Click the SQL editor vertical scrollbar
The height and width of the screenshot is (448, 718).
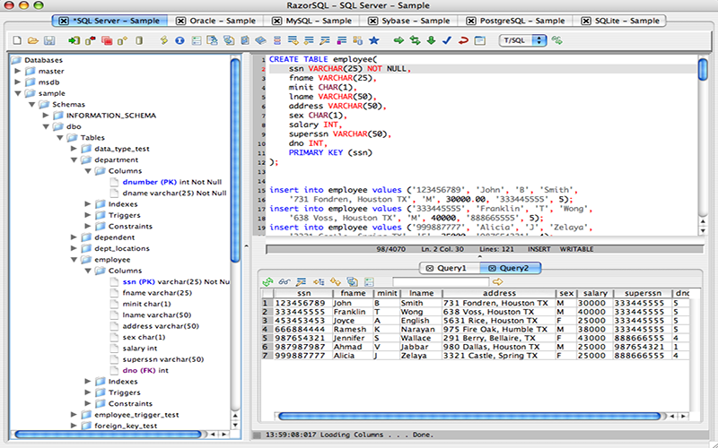(703, 69)
